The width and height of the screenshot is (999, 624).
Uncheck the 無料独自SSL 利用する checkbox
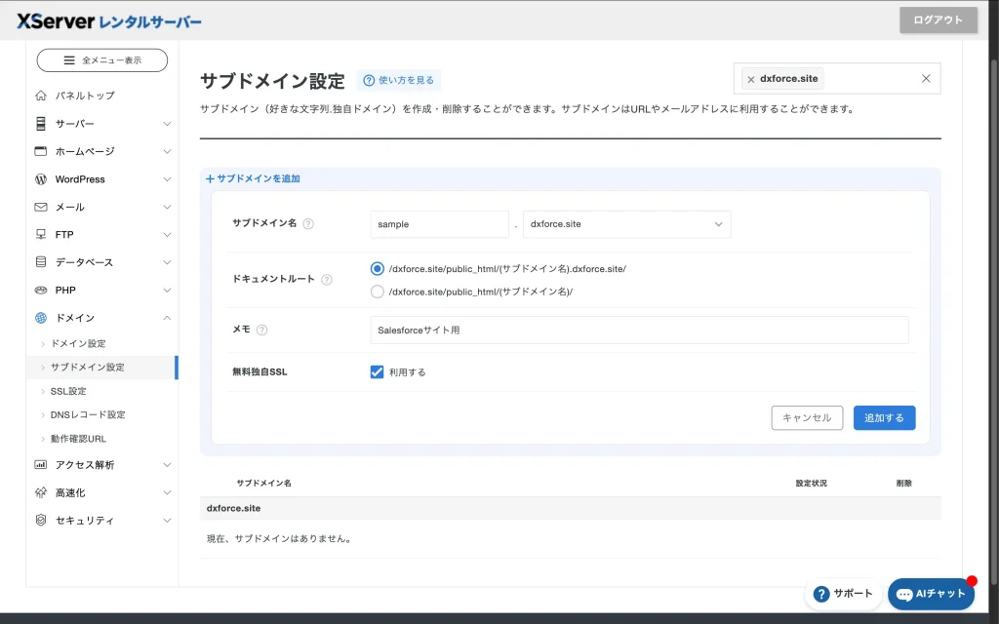[378, 372]
